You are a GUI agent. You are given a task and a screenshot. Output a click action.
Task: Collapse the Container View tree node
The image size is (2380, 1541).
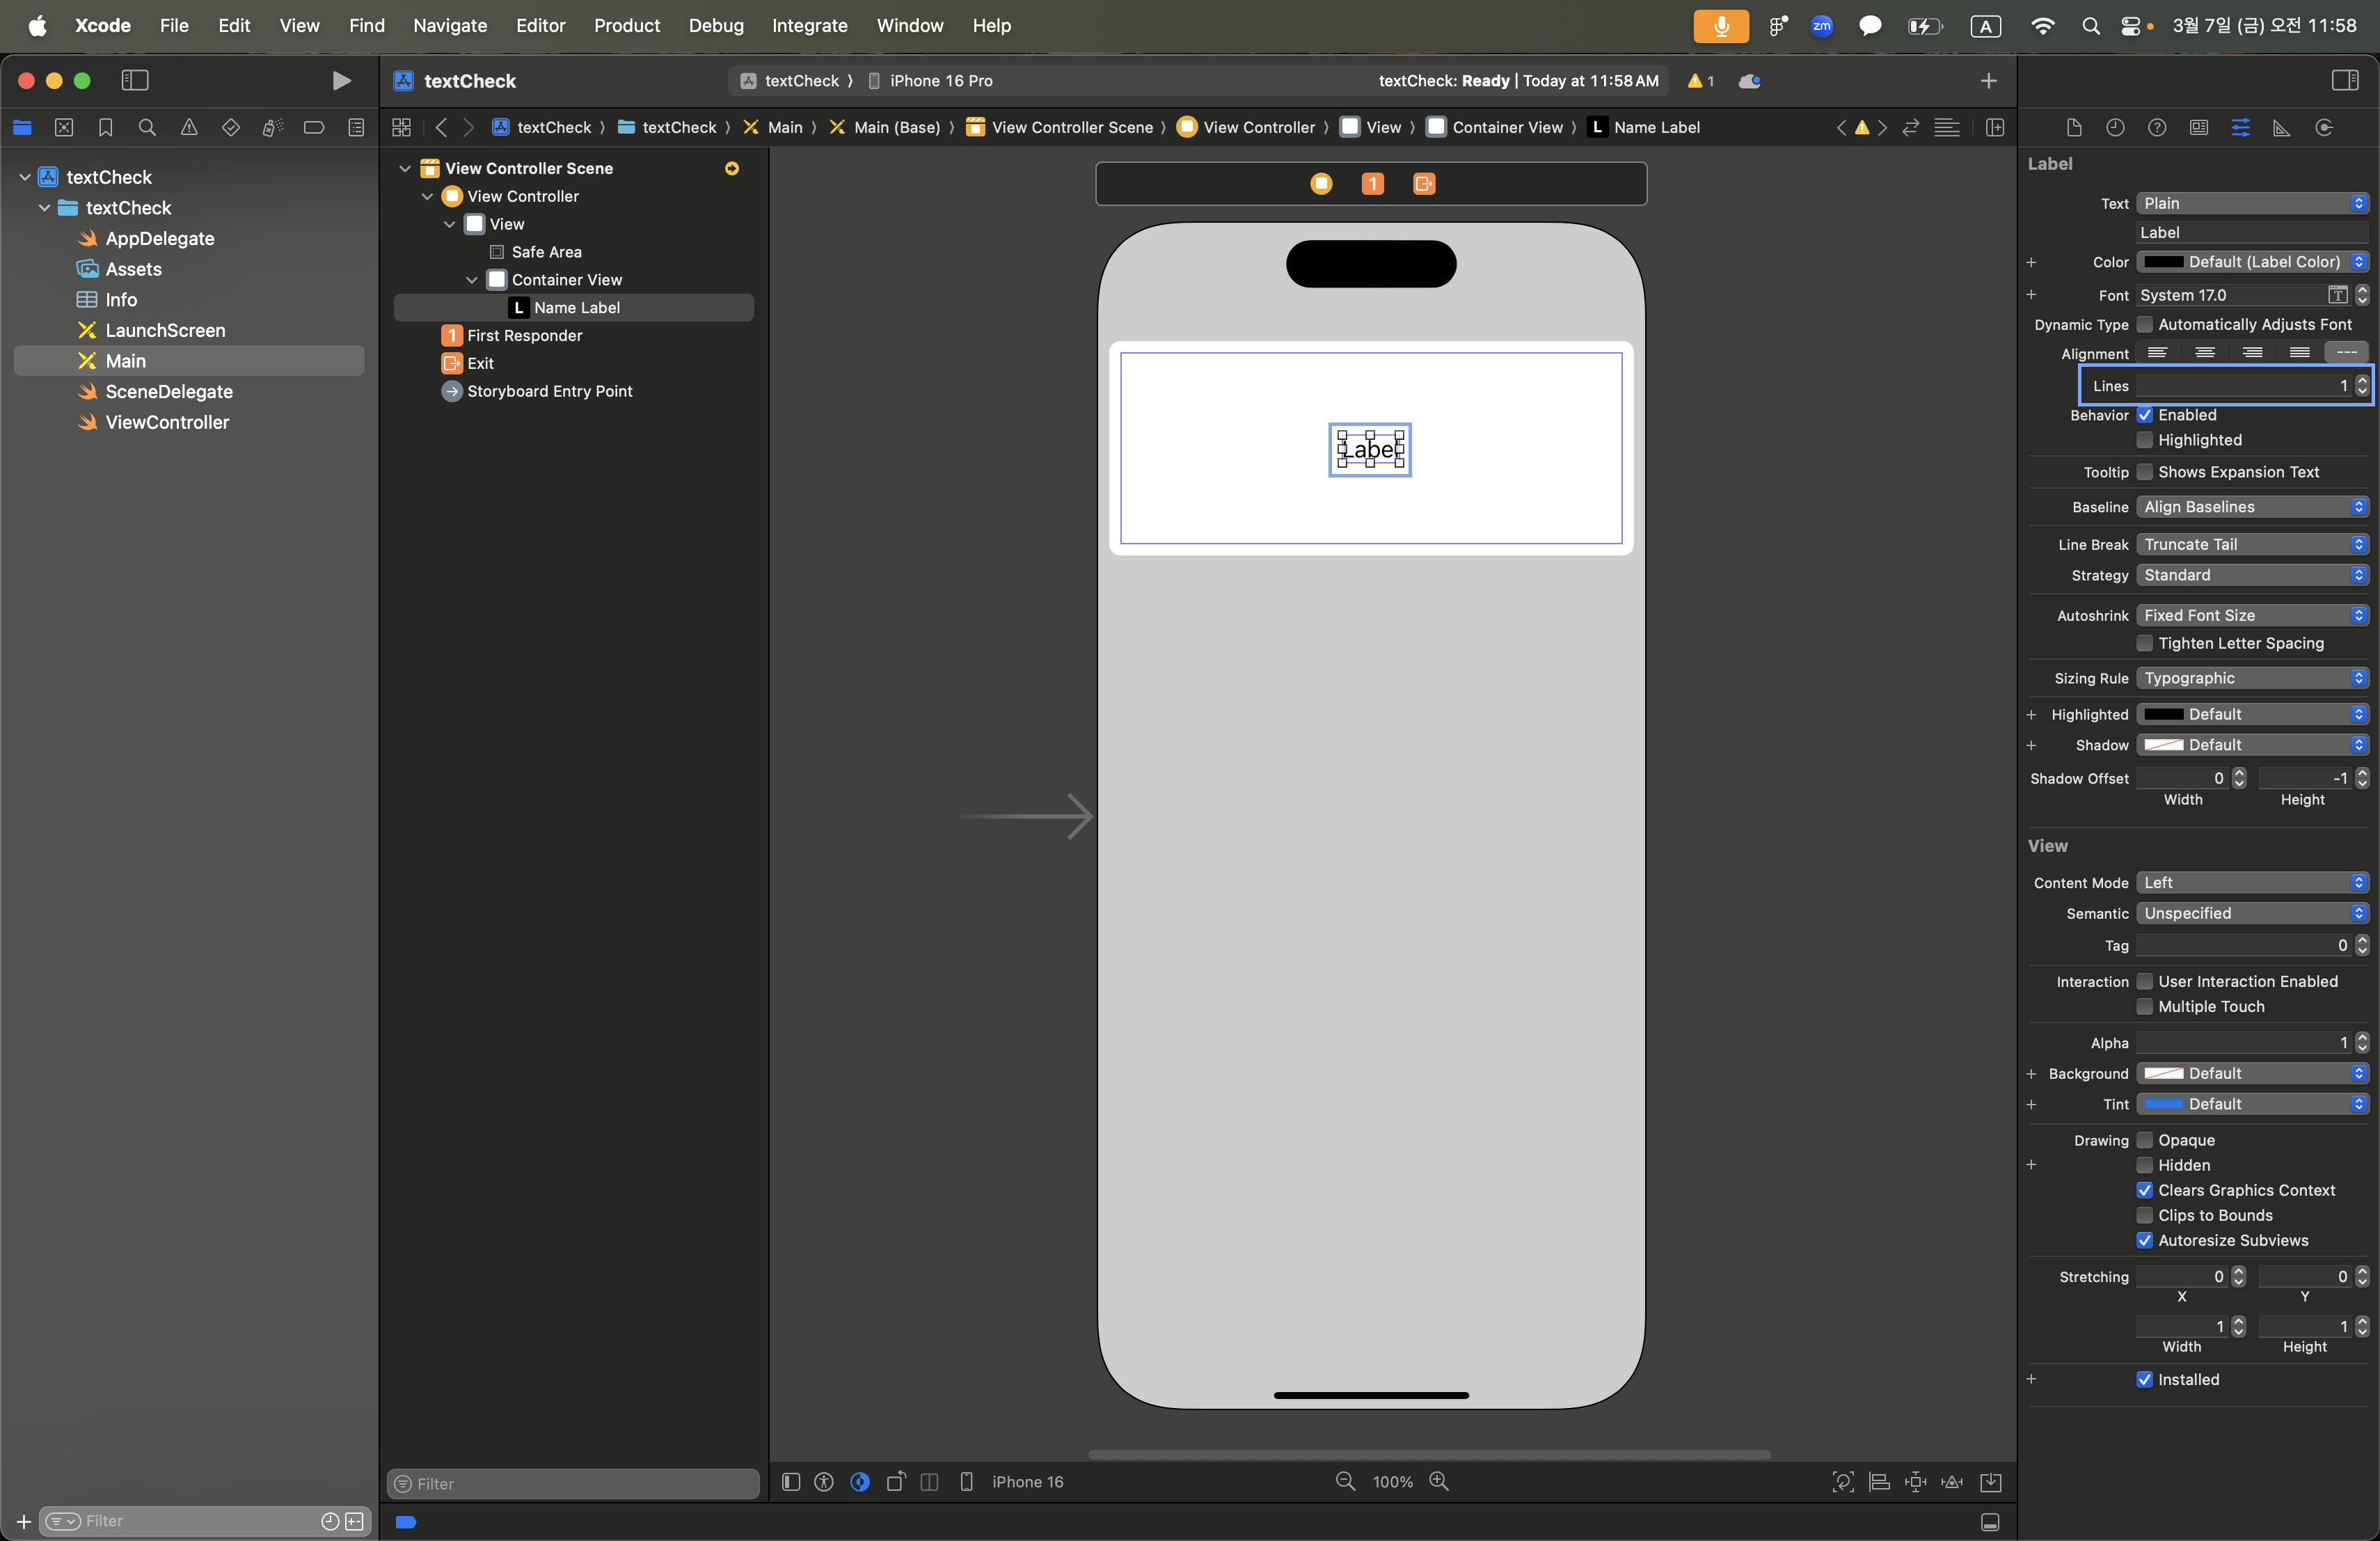click(x=472, y=280)
